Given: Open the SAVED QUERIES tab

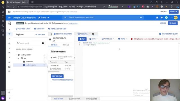Looking at the screenshot, I should click(91, 99).
